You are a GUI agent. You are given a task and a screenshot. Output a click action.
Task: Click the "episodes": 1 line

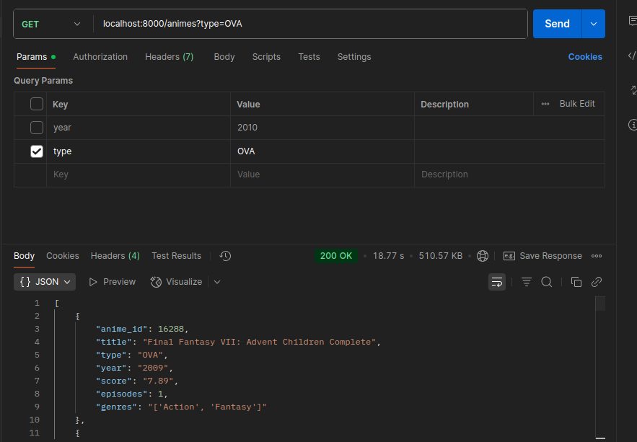(x=131, y=394)
